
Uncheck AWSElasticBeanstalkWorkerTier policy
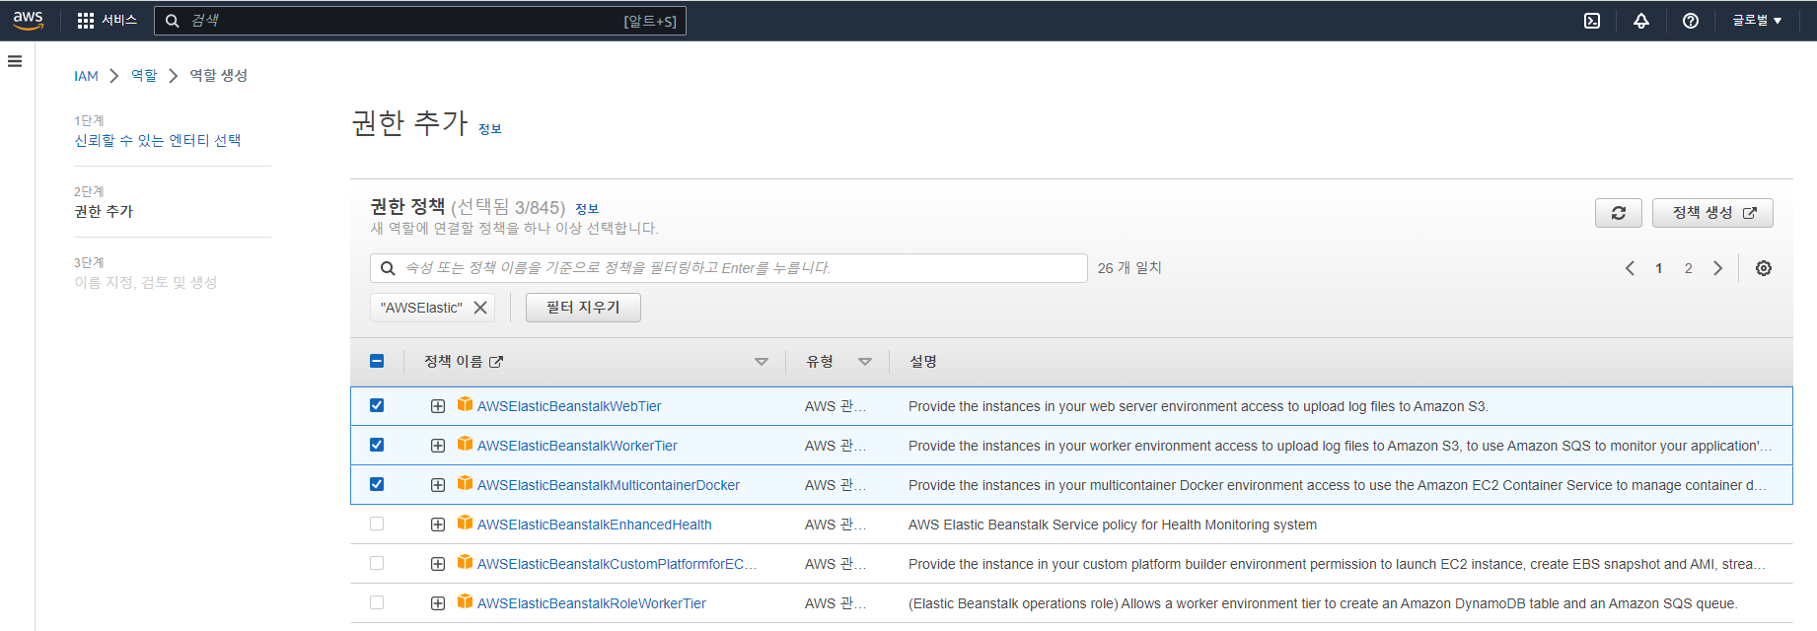(377, 445)
